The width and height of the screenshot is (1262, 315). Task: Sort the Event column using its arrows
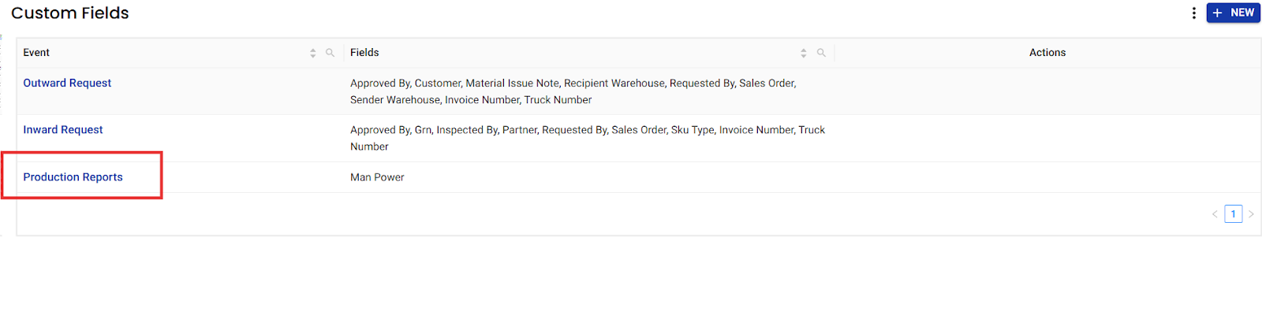tap(313, 53)
